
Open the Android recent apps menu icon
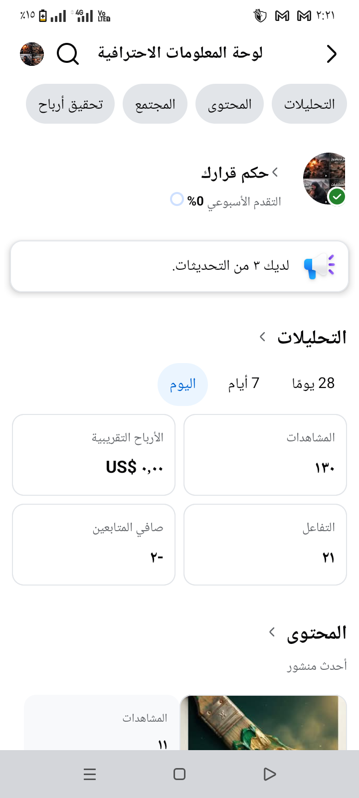pos(90,774)
